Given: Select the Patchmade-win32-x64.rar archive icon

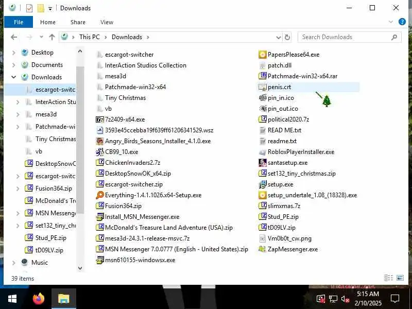Looking at the screenshot, I should [x=262, y=76].
